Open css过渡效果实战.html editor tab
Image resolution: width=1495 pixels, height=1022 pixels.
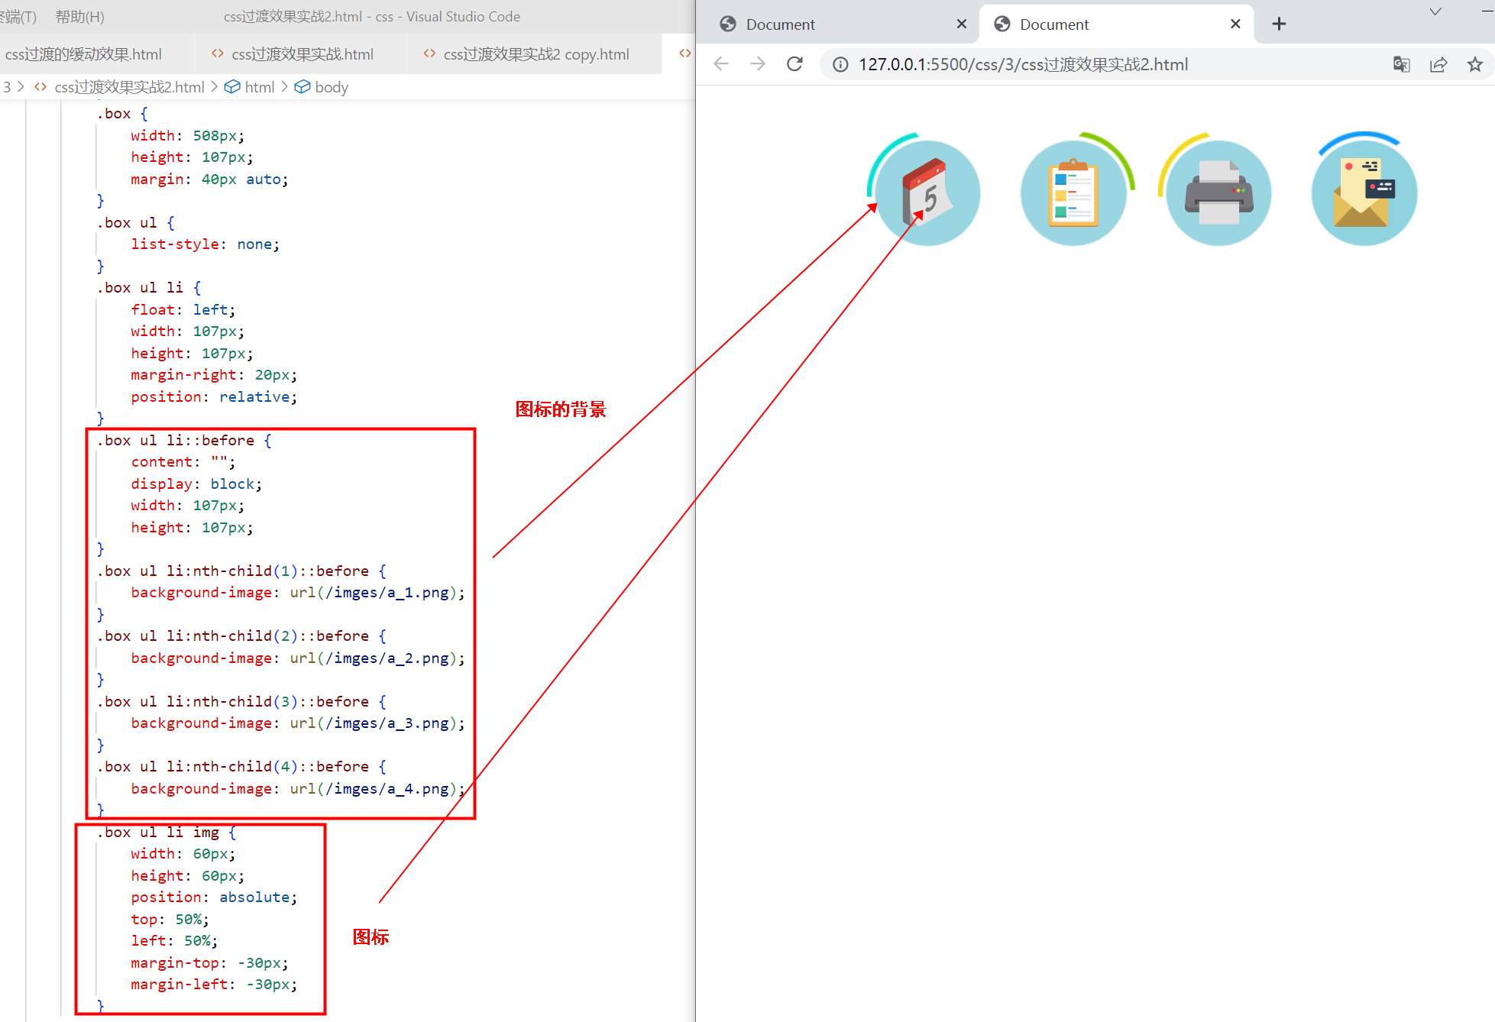pos(301,54)
